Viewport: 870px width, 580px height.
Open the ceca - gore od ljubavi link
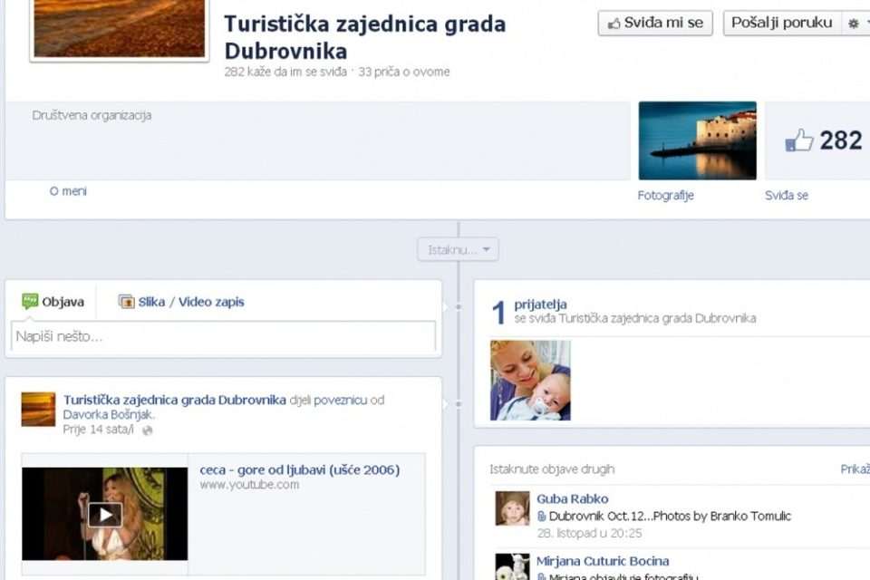tap(300, 470)
